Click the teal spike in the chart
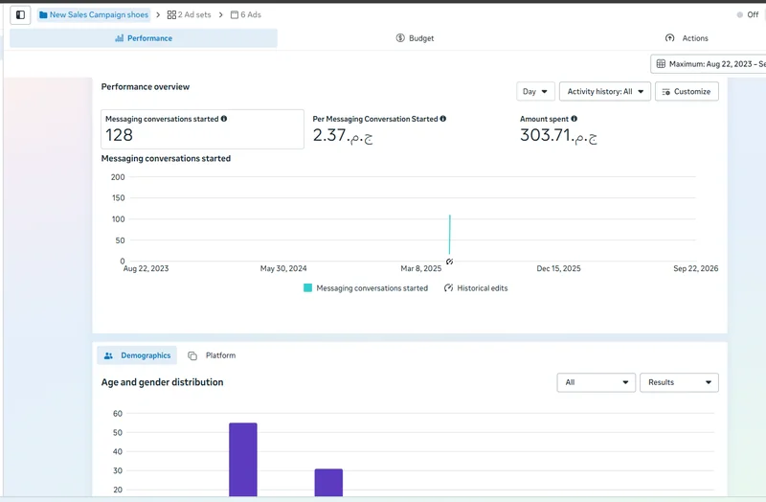Image resolution: width=766 pixels, height=502 pixels. tap(449, 234)
